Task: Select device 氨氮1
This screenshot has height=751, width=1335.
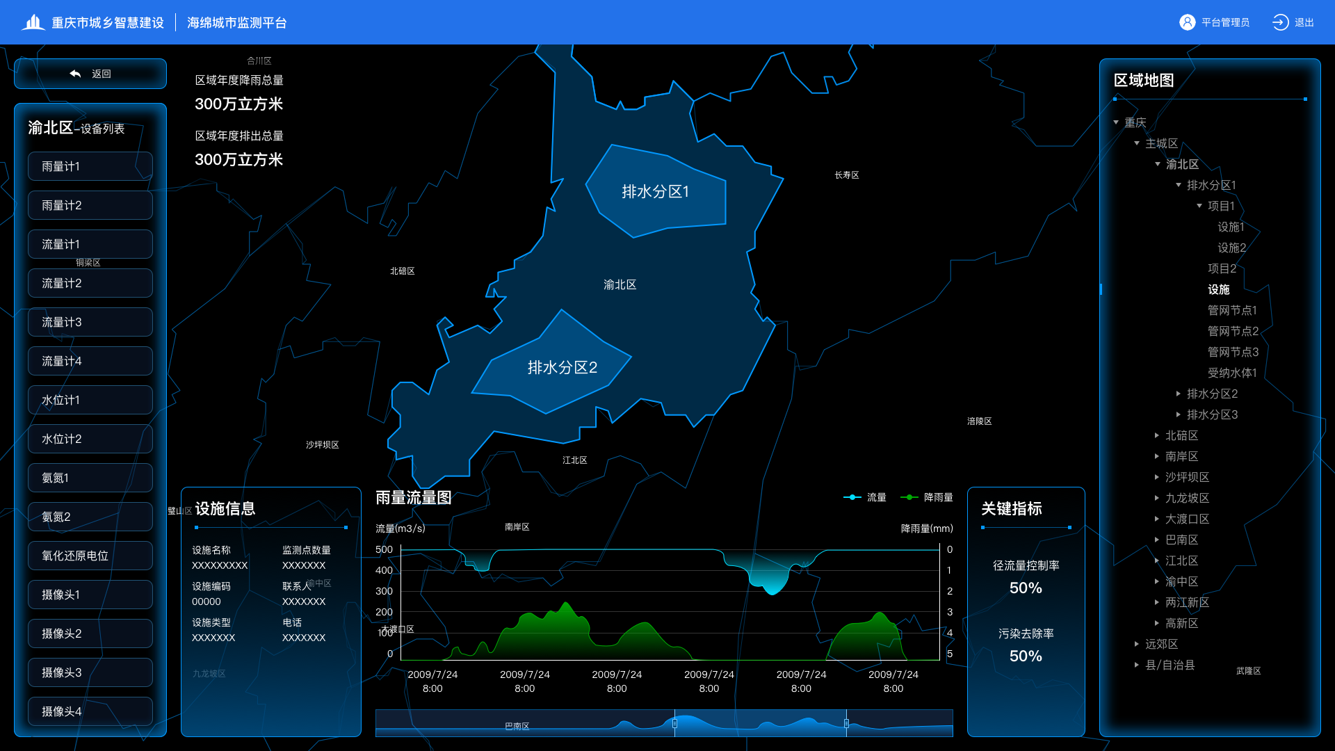Action: pyautogui.click(x=90, y=478)
